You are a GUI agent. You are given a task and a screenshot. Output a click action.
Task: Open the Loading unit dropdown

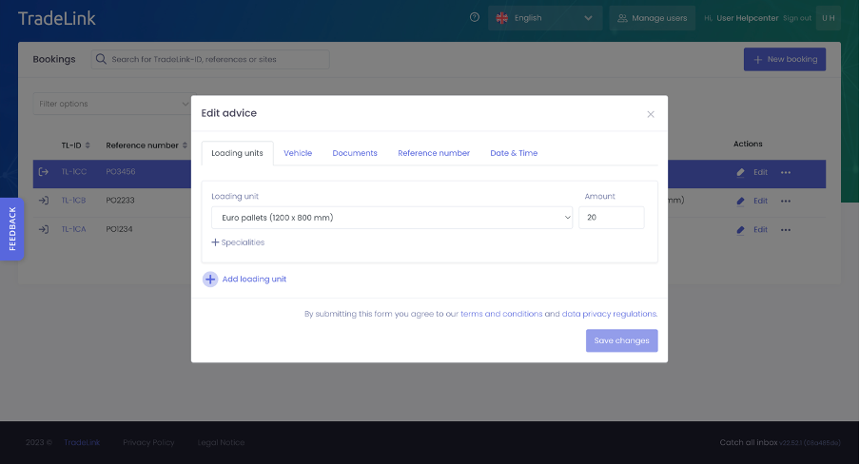point(392,218)
